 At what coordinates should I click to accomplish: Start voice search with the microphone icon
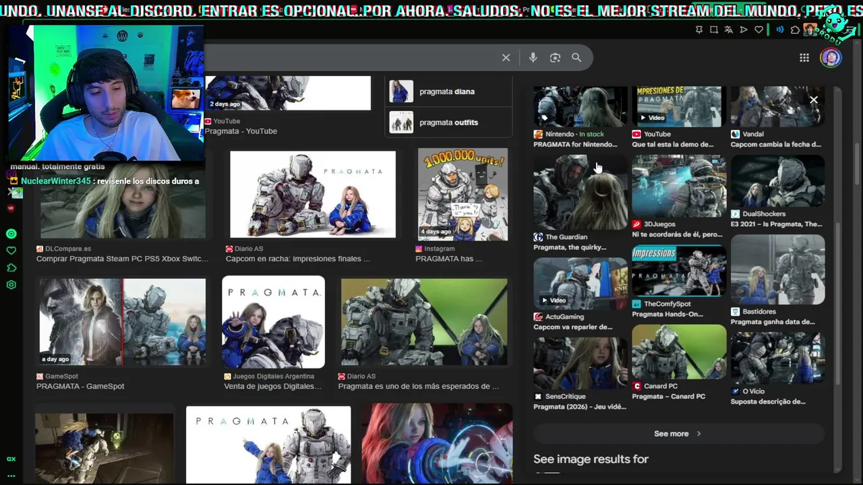(x=533, y=58)
